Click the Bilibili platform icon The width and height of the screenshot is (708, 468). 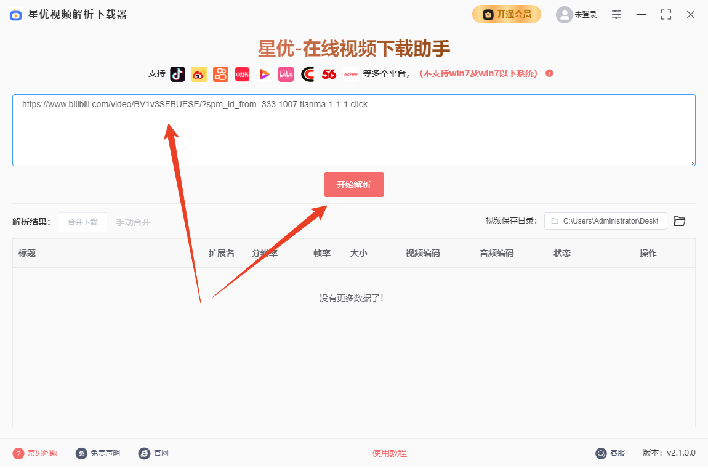pyautogui.click(x=286, y=74)
